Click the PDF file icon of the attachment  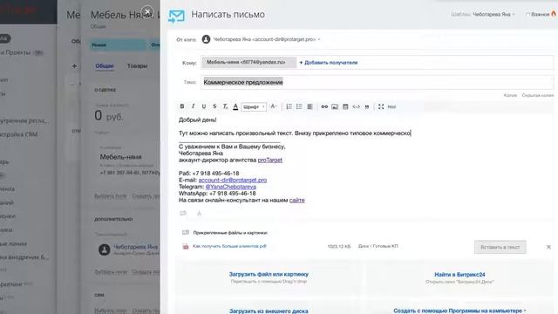tap(186, 246)
